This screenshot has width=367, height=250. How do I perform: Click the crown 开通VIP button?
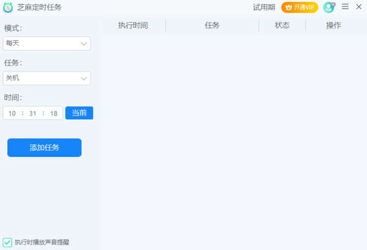300,7
